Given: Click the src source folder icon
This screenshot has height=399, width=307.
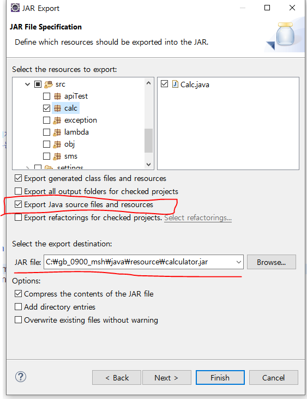Looking at the screenshot, I should (x=49, y=84).
